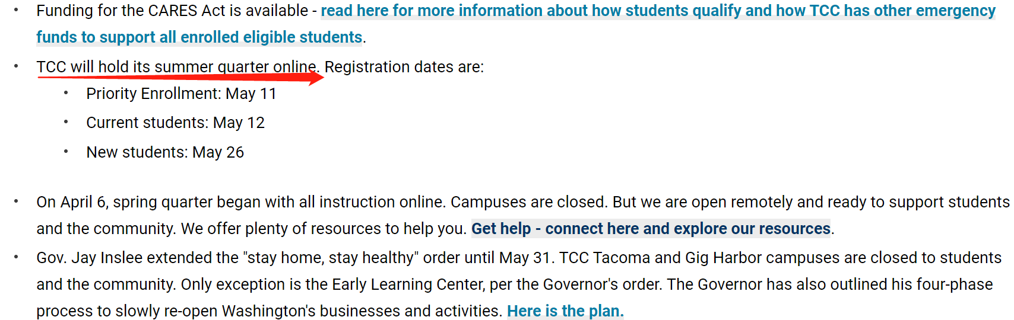
Task: Click 'Get help - connect here' resources link
Action: 651,229
